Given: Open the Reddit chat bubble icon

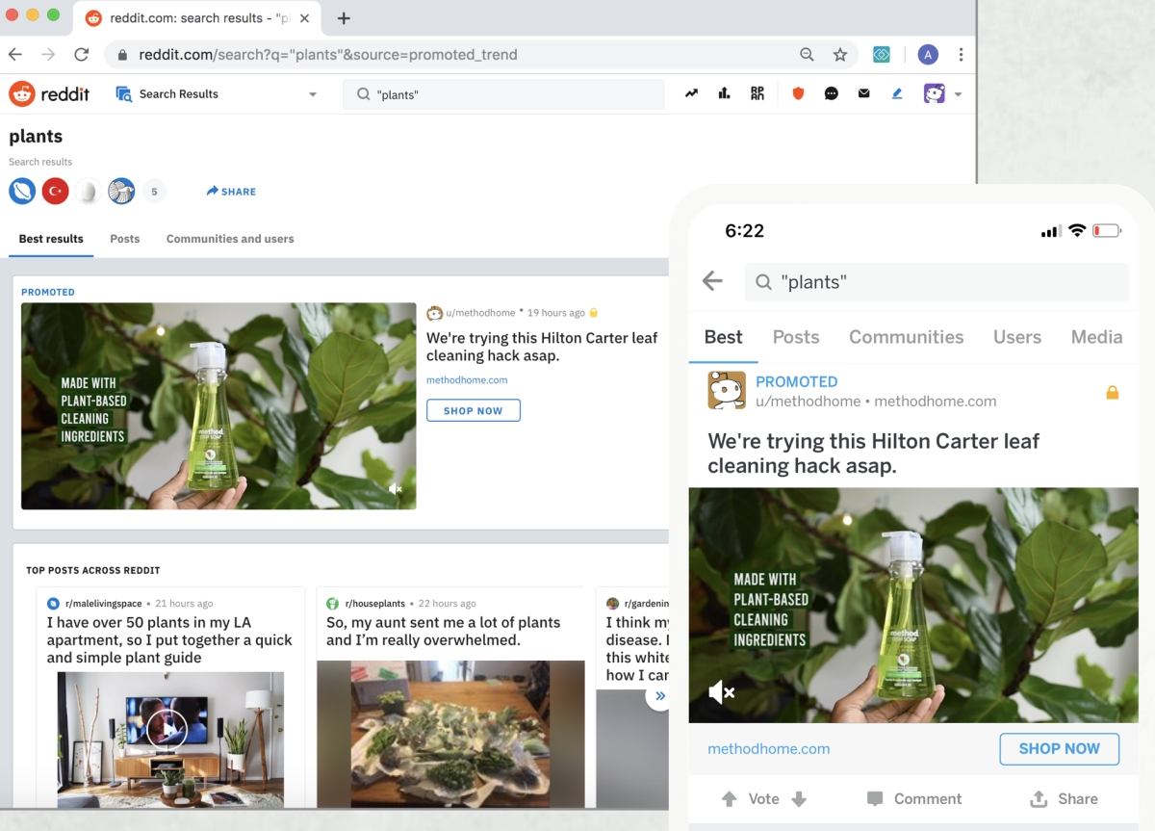Looking at the screenshot, I should point(832,93).
